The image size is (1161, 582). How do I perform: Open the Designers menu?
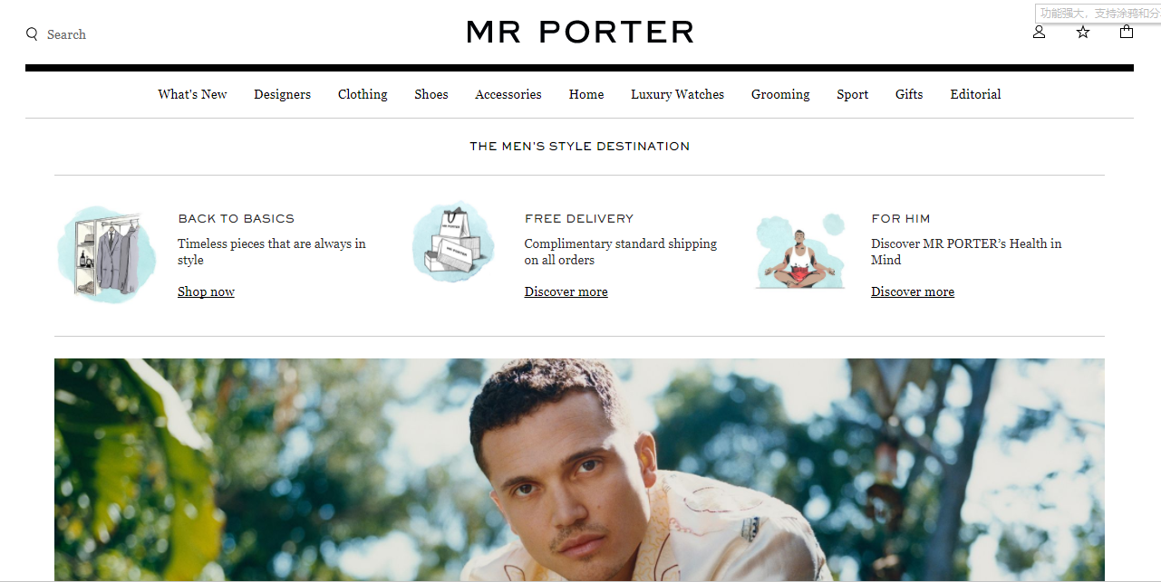pos(282,94)
